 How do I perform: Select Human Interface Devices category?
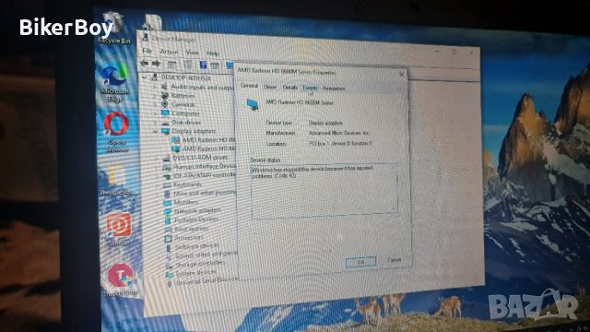tap(205, 166)
